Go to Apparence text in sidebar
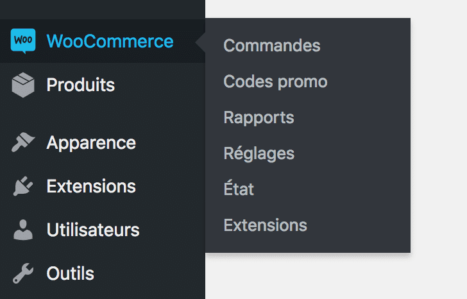Image resolution: width=467 pixels, height=299 pixels. pyautogui.click(x=91, y=143)
